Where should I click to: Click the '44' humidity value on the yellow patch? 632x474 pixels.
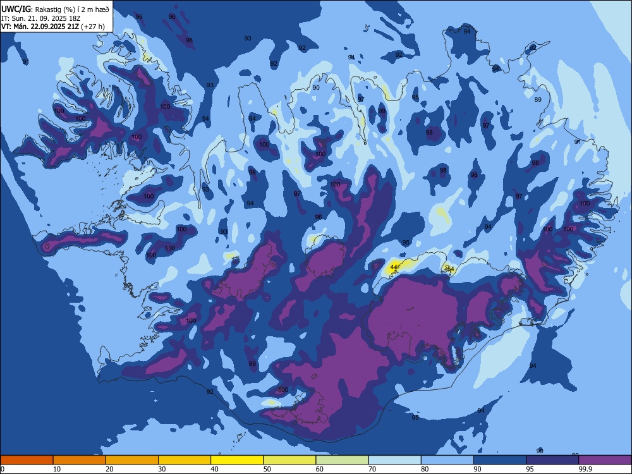(394, 267)
